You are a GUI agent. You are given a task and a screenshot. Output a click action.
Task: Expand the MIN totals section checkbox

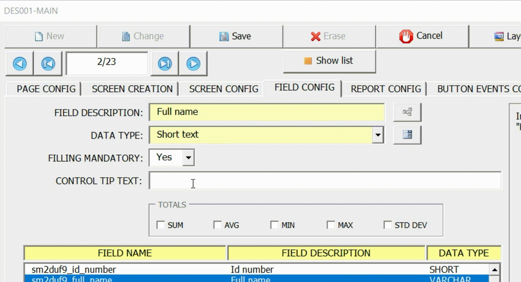[x=275, y=225]
